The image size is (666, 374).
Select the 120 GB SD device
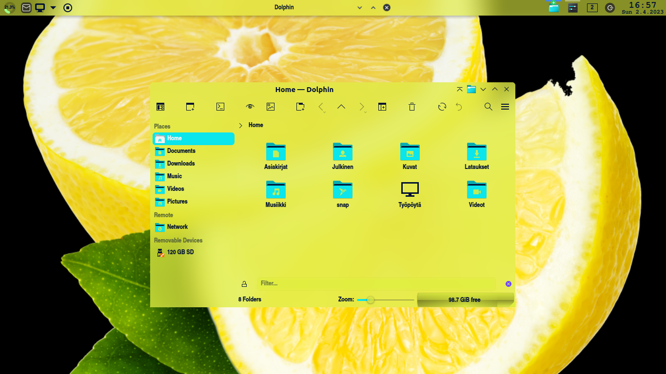(x=194, y=252)
